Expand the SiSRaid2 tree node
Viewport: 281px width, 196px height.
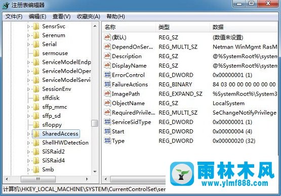coord(28,152)
